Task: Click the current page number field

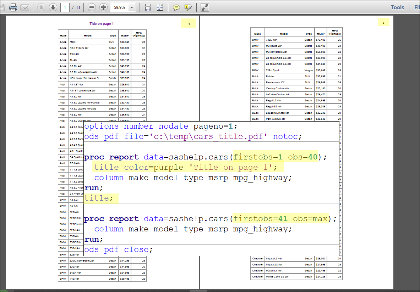Action: click(x=65, y=7)
